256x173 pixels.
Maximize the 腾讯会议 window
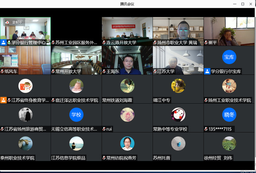tap(242, 4)
